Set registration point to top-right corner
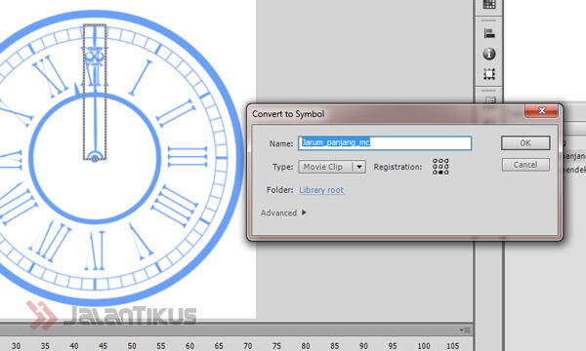The height and width of the screenshot is (351, 586). pyautogui.click(x=446, y=161)
